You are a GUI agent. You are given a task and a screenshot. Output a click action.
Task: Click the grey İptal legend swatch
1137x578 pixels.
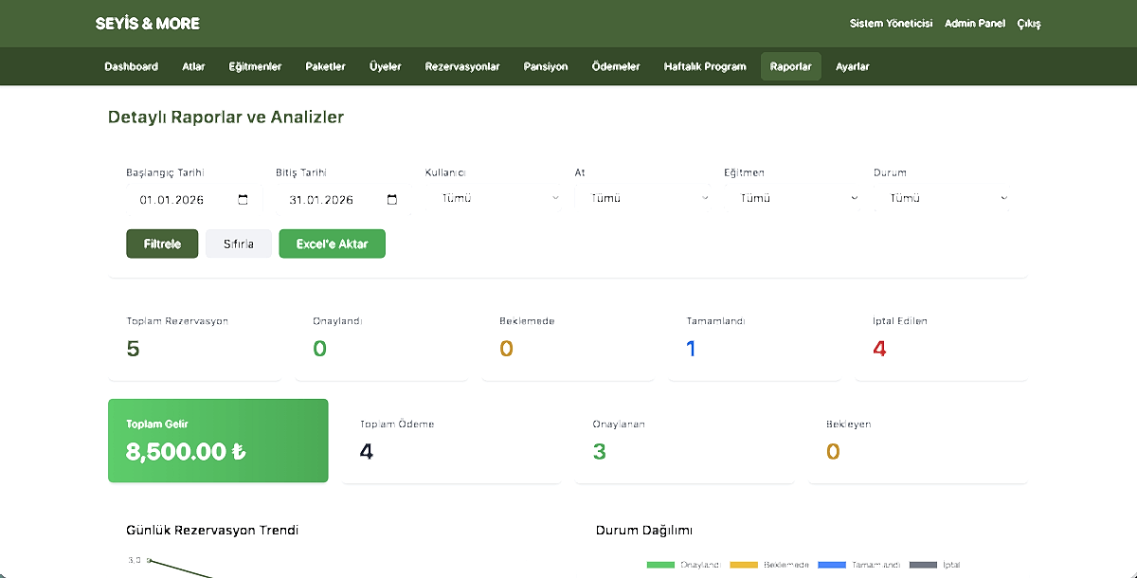pyautogui.click(x=923, y=565)
